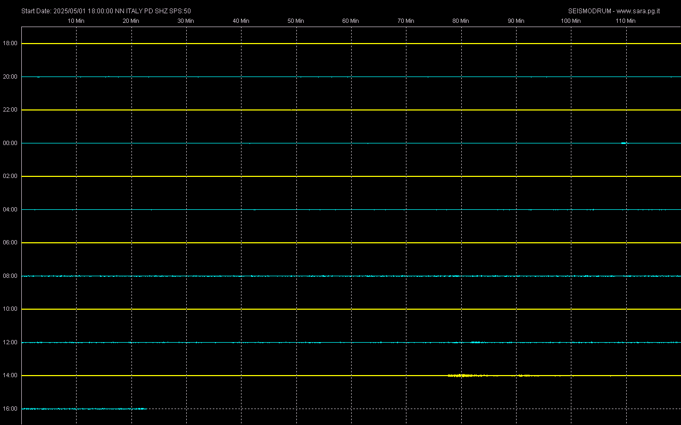Viewport: 681px width, 425px height.
Task: Click the 20:00 time label
Action: (x=11, y=76)
